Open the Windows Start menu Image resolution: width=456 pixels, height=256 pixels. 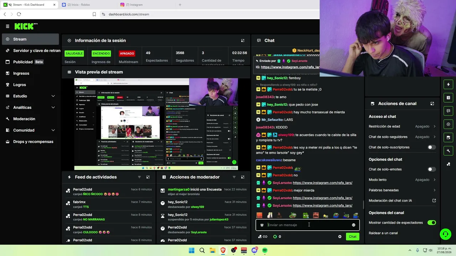click(191, 250)
